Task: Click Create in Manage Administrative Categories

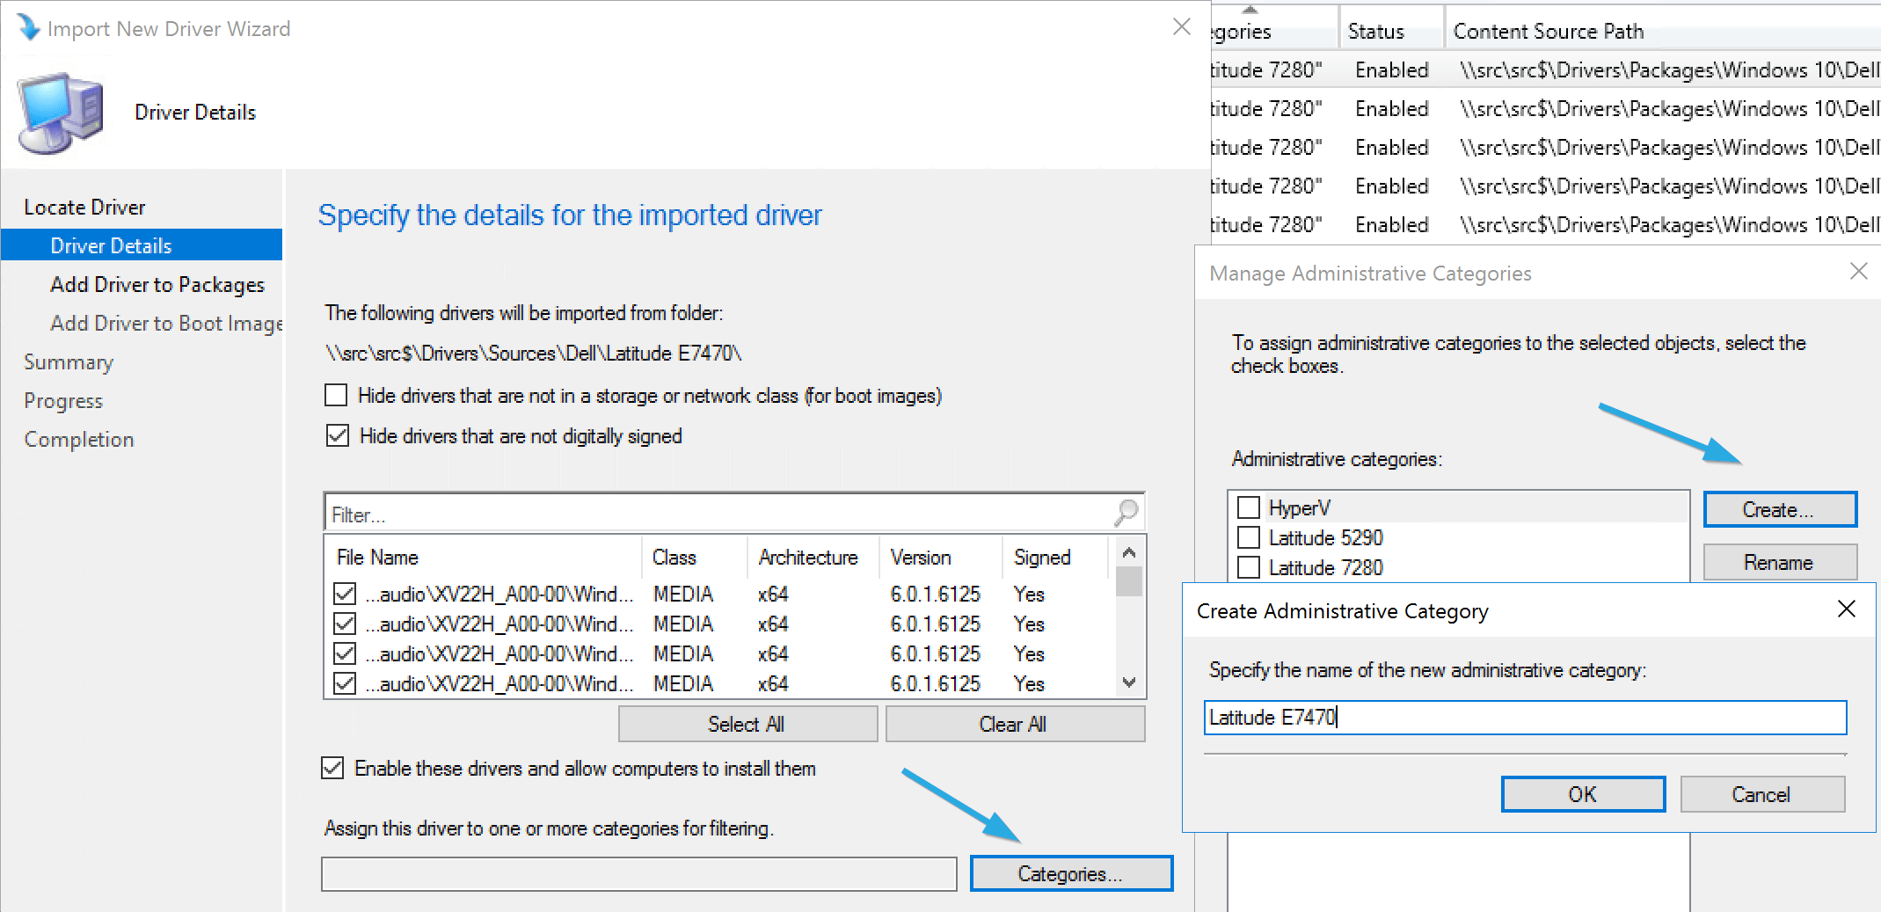Action: tap(1779, 508)
